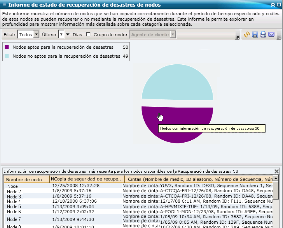The height and width of the screenshot is (228, 283).
Task: Open the toolbar overflow options arrow
Action: pos(237,37)
